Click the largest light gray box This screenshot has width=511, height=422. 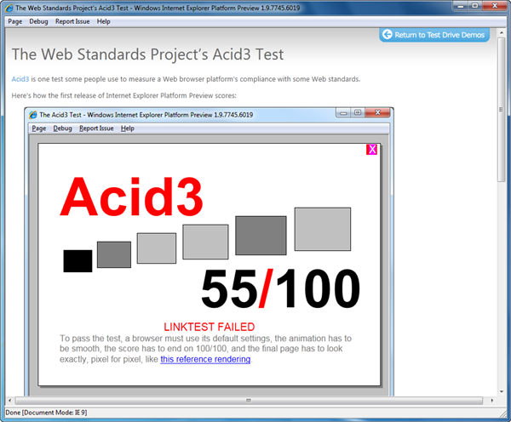(323, 229)
